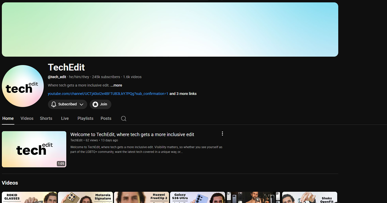Click the '1.6k videos' count text

click(132, 77)
